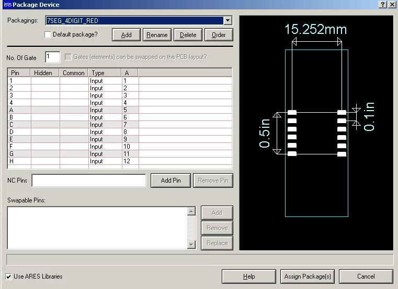Uncheck the Use ARES Libraries checkbox
This screenshot has width=398, height=289.
[8, 276]
